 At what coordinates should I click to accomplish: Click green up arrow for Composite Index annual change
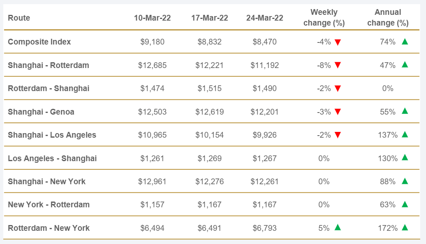pos(405,41)
